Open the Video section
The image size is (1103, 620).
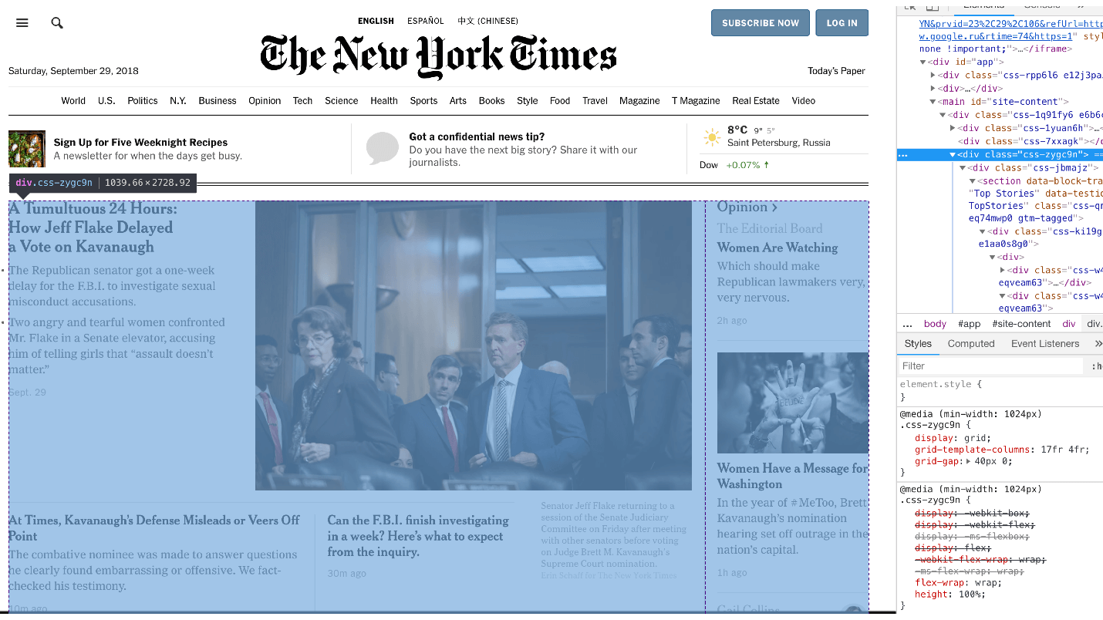pos(803,101)
